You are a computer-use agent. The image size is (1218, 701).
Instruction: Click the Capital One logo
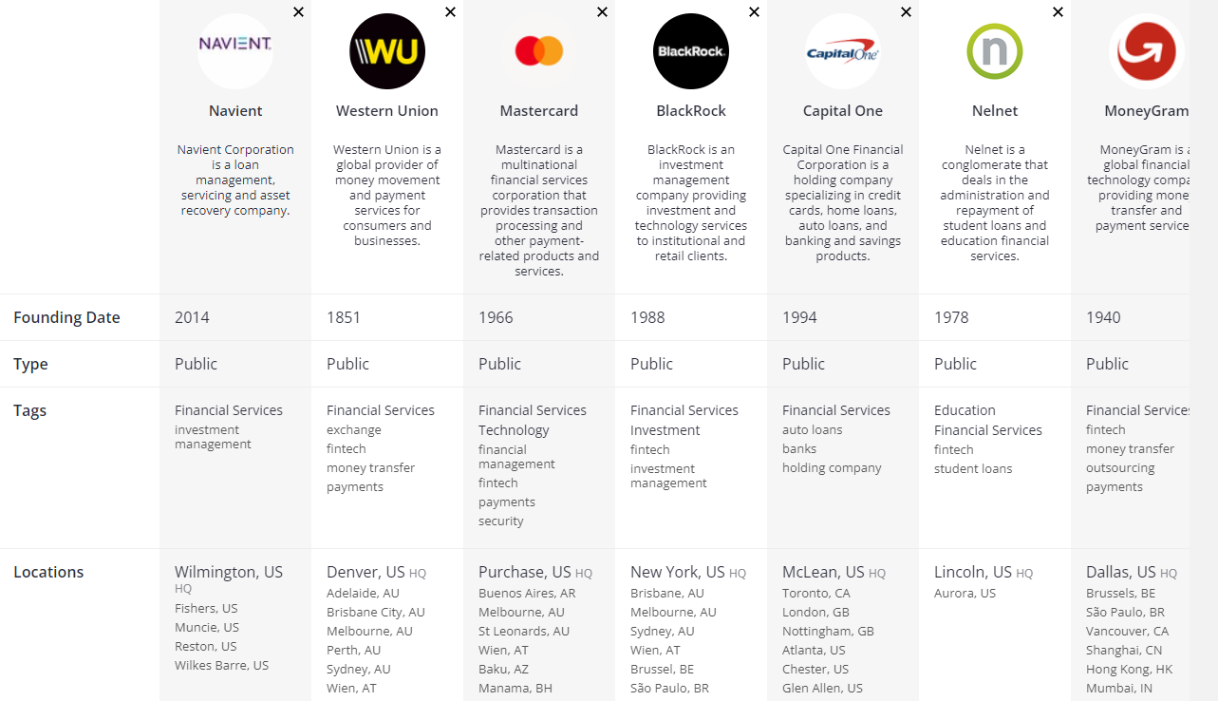(843, 51)
